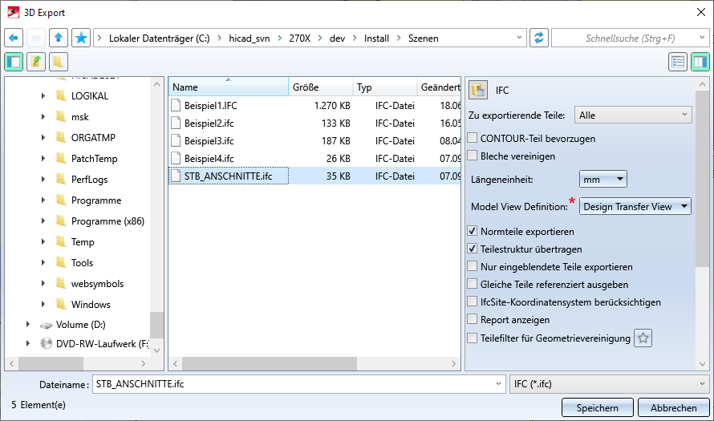Click the Abbrechen button
Image resolution: width=714 pixels, height=421 pixels.
tap(673, 407)
